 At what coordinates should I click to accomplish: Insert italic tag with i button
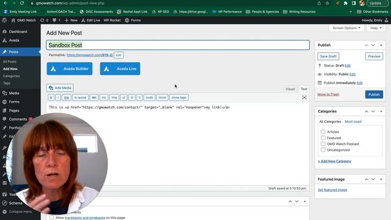(x=58, y=98)
